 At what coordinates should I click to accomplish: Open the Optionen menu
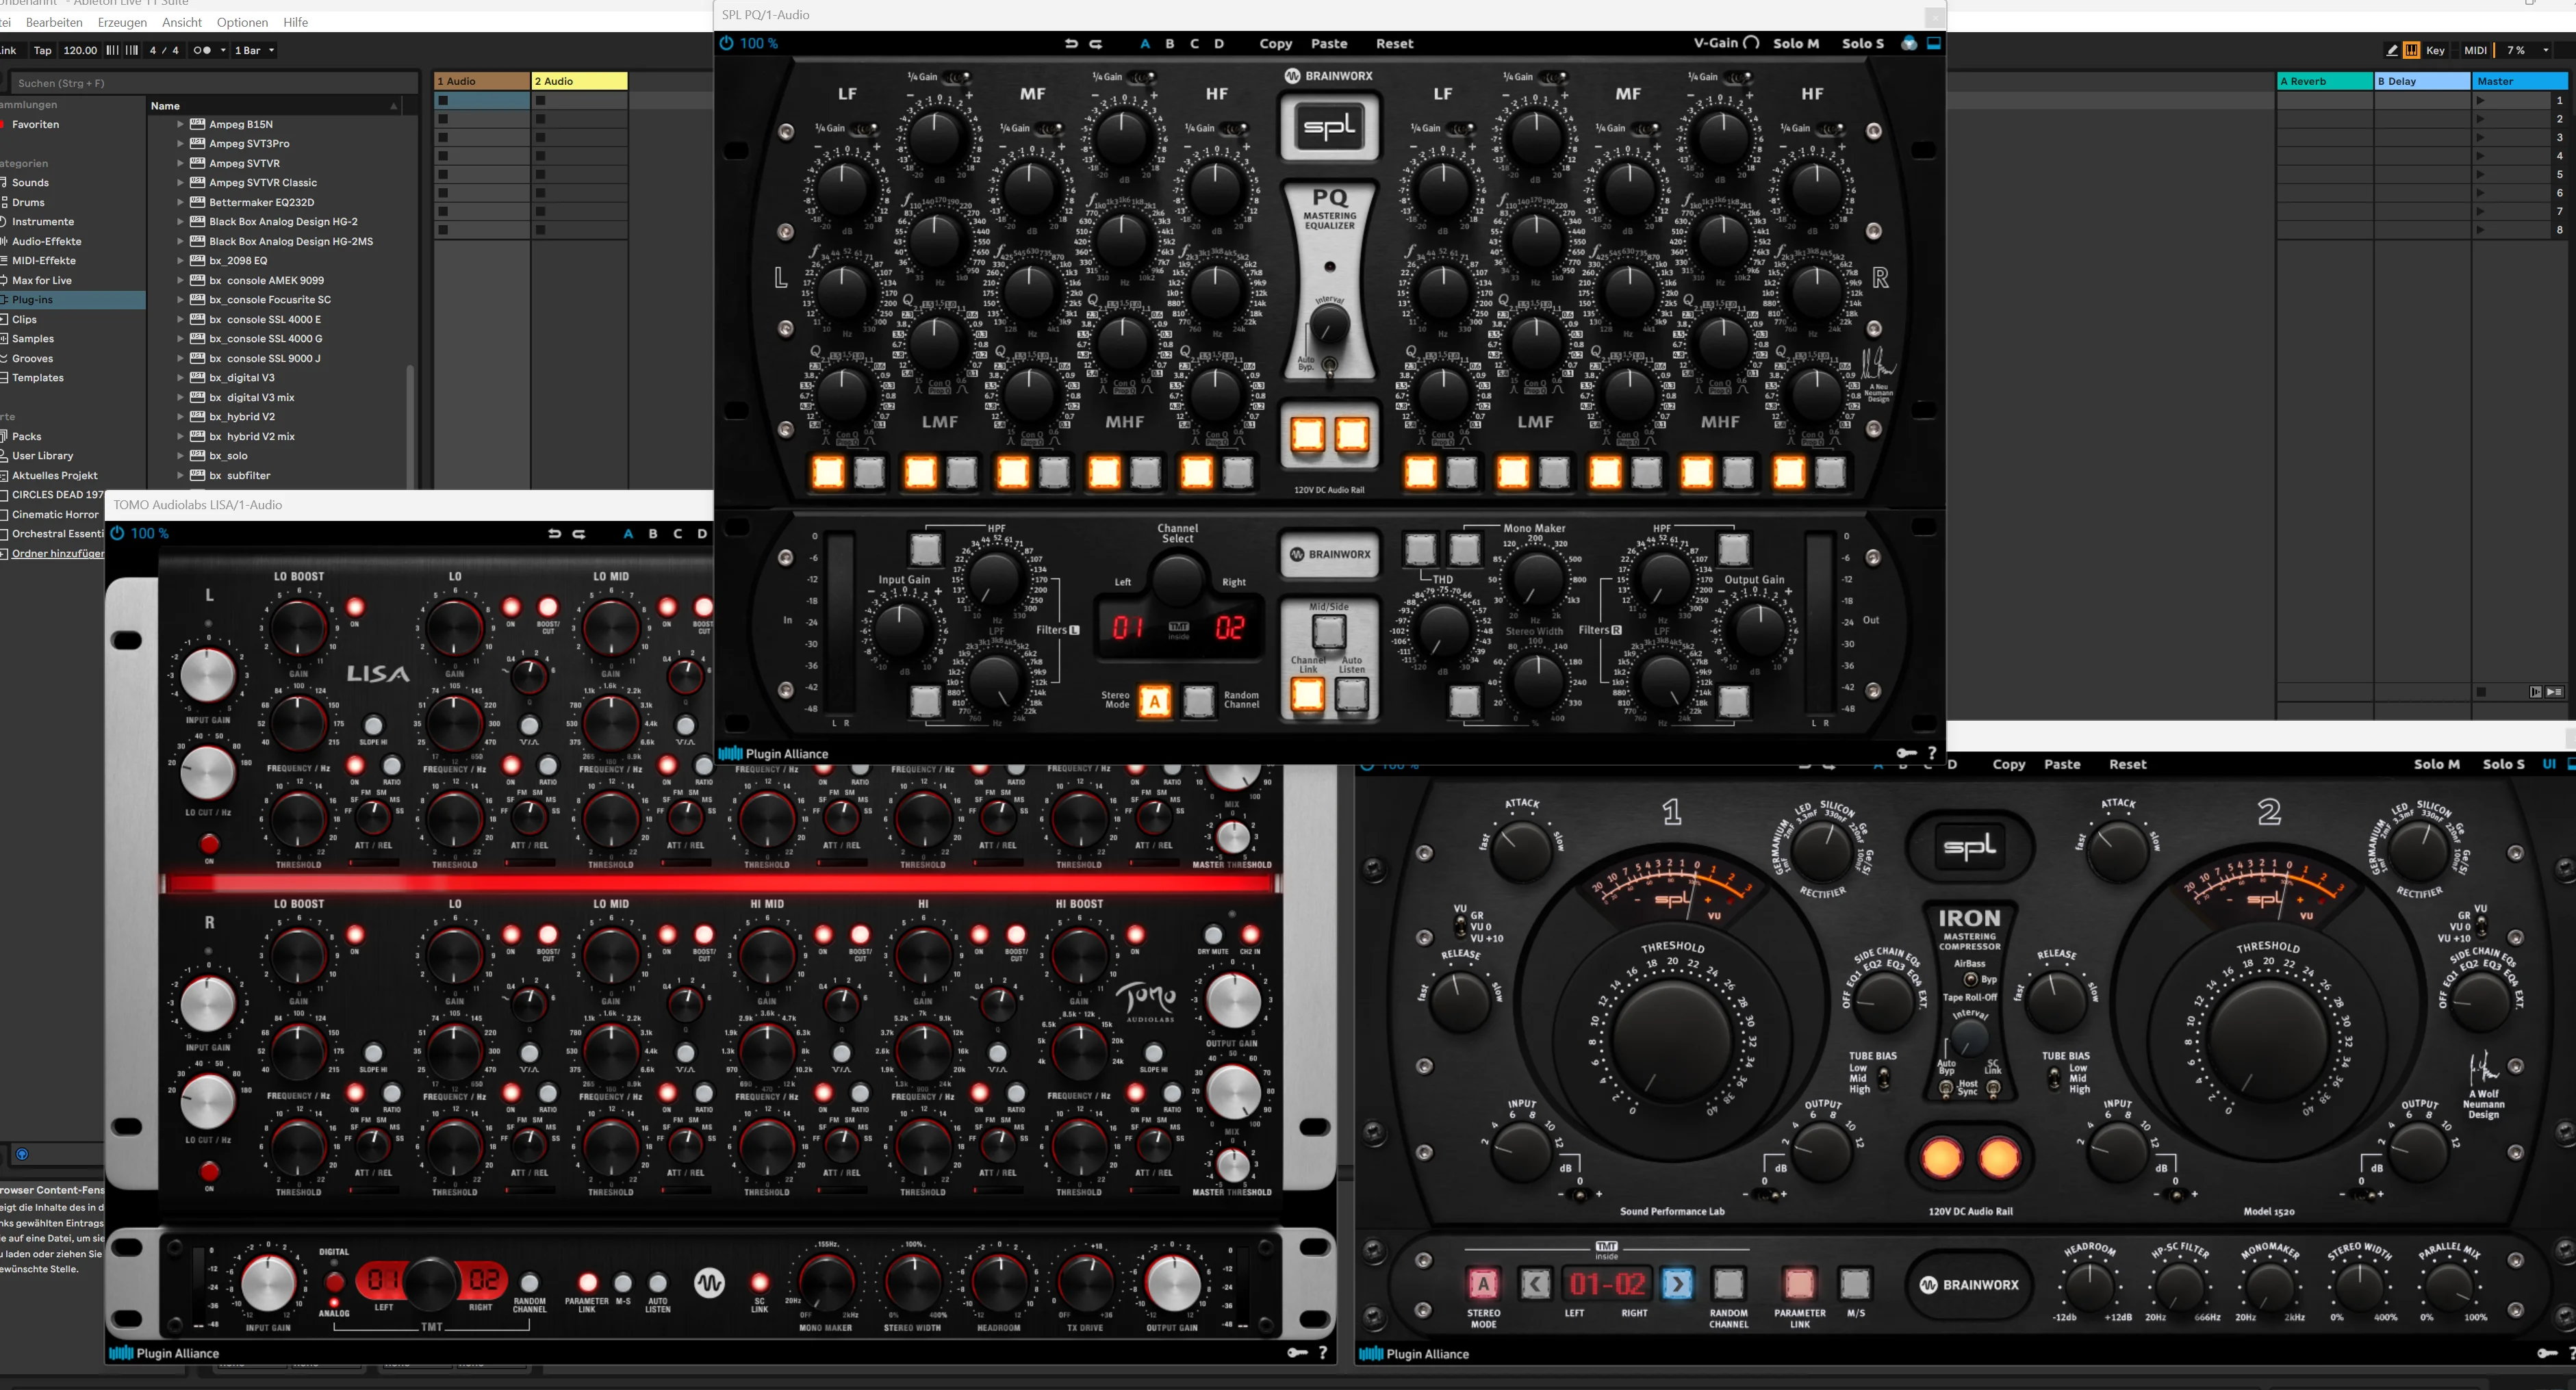tap(242, 22)
